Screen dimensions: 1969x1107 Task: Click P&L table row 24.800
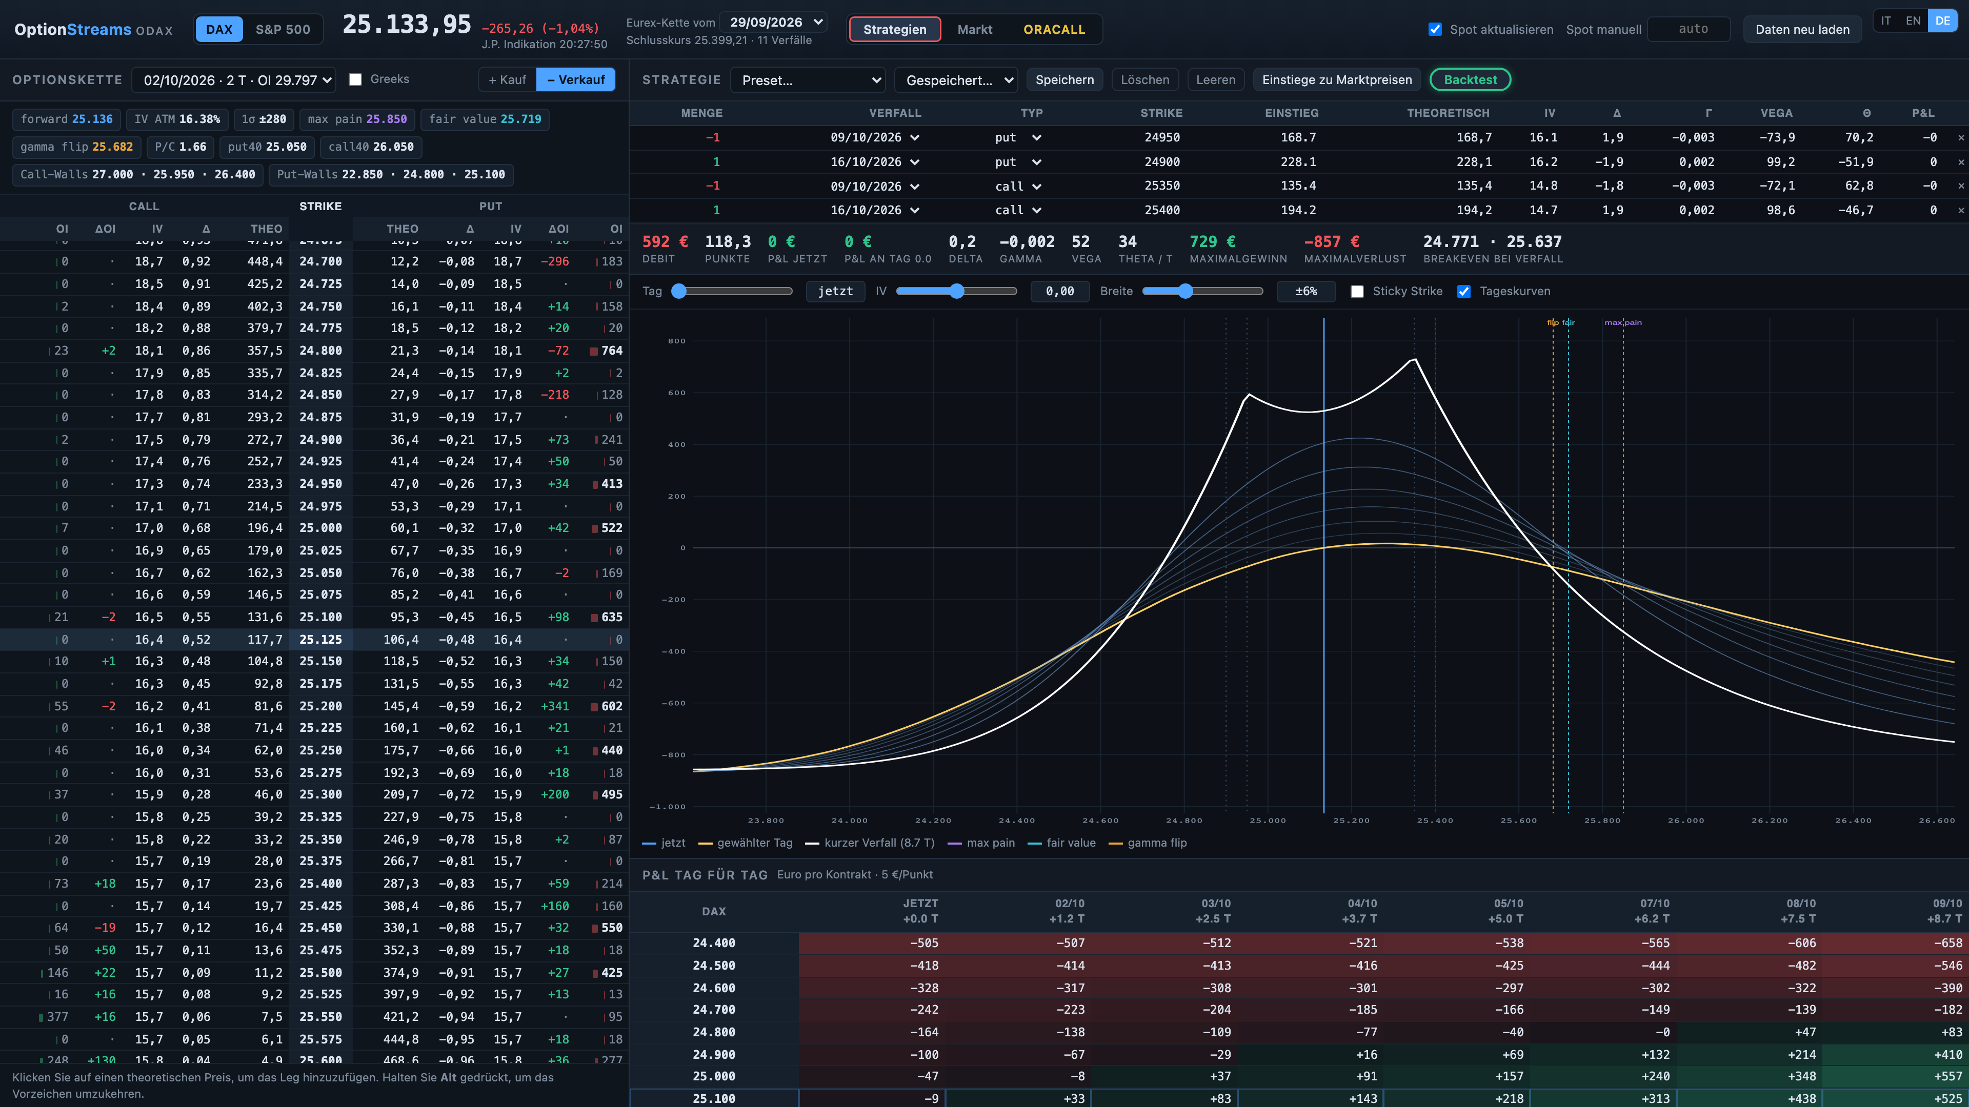(x=1299, y=1032)
